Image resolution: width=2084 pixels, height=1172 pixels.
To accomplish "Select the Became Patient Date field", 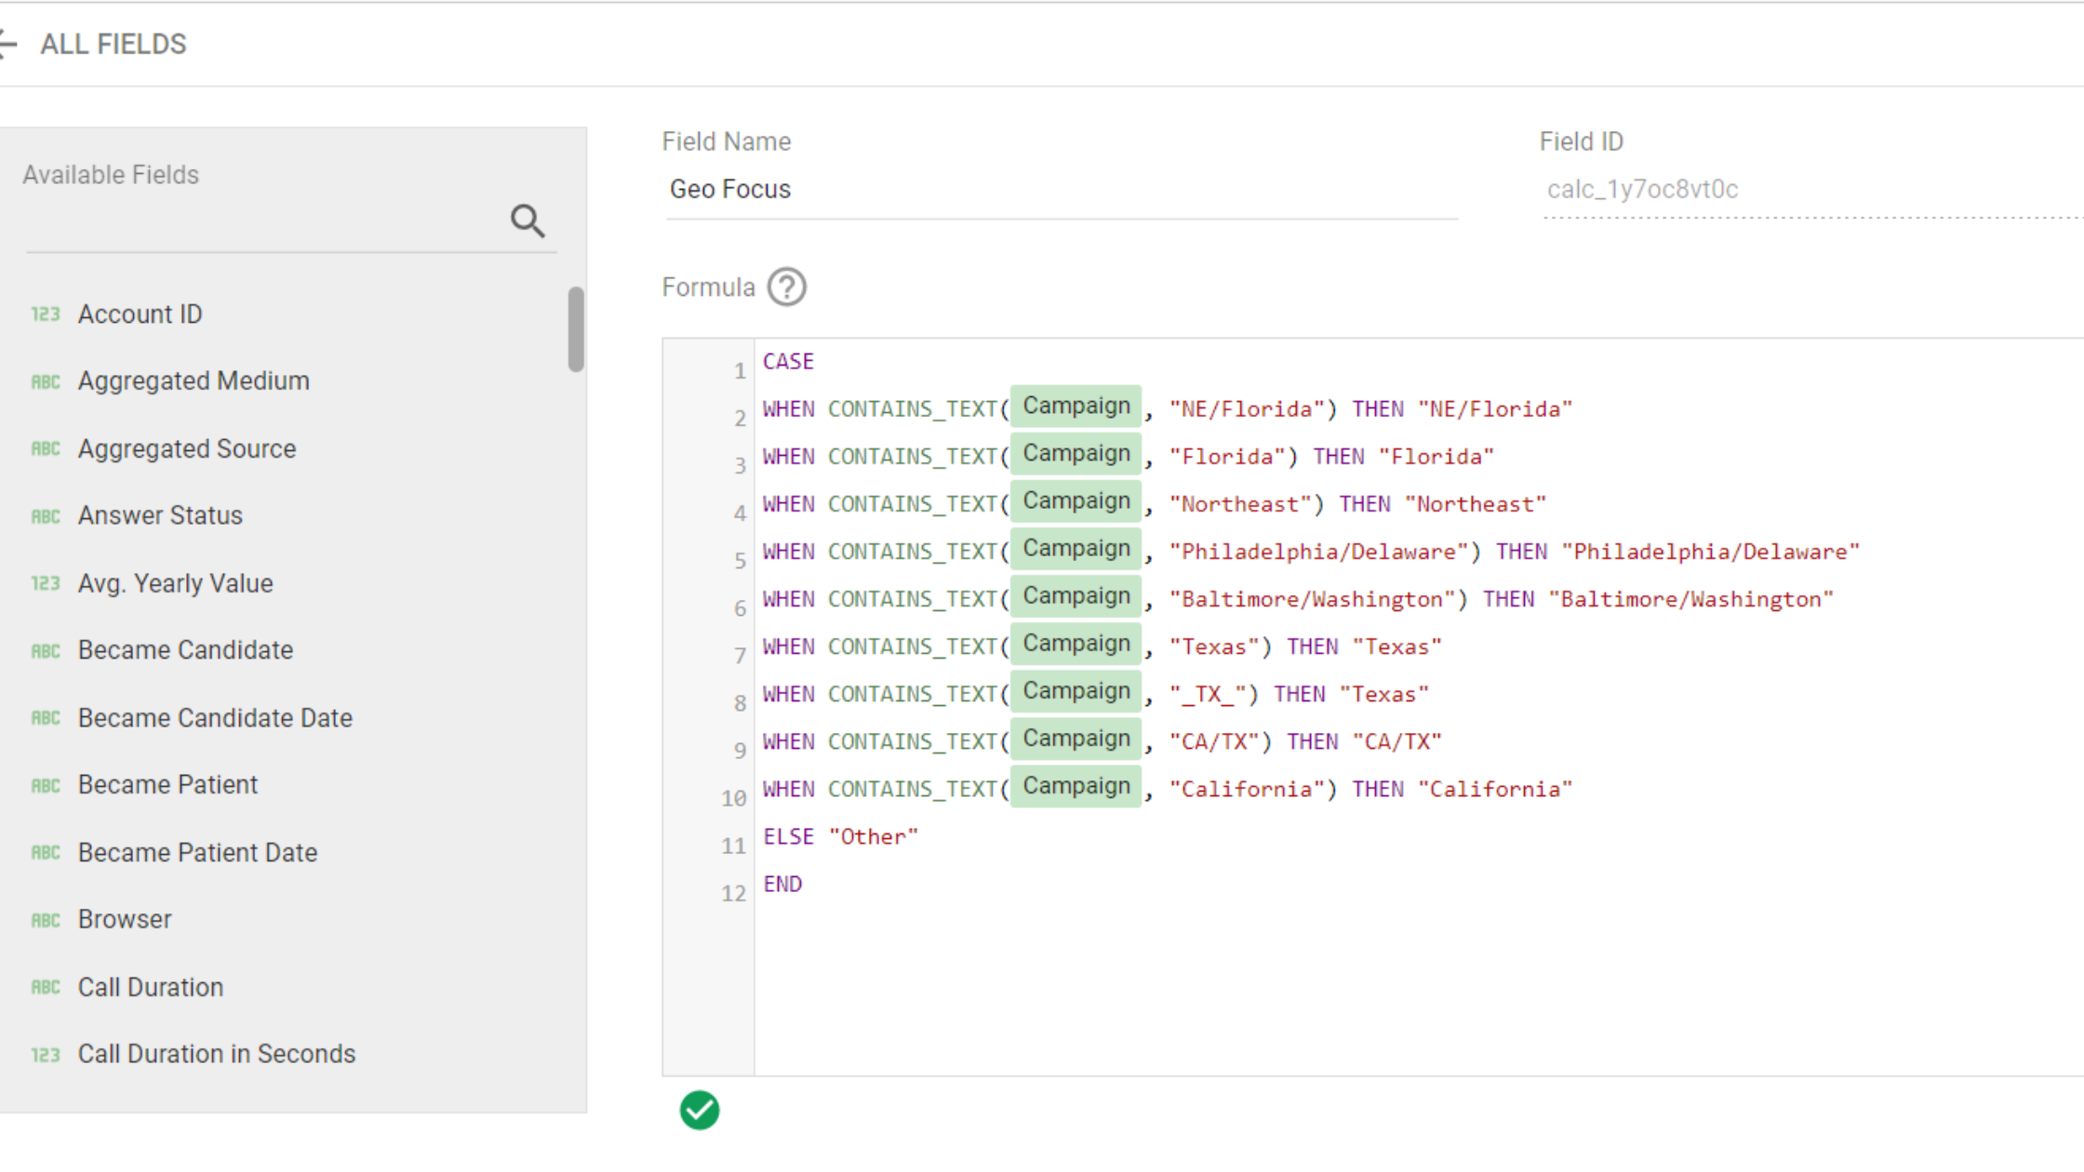I will 197,853.
